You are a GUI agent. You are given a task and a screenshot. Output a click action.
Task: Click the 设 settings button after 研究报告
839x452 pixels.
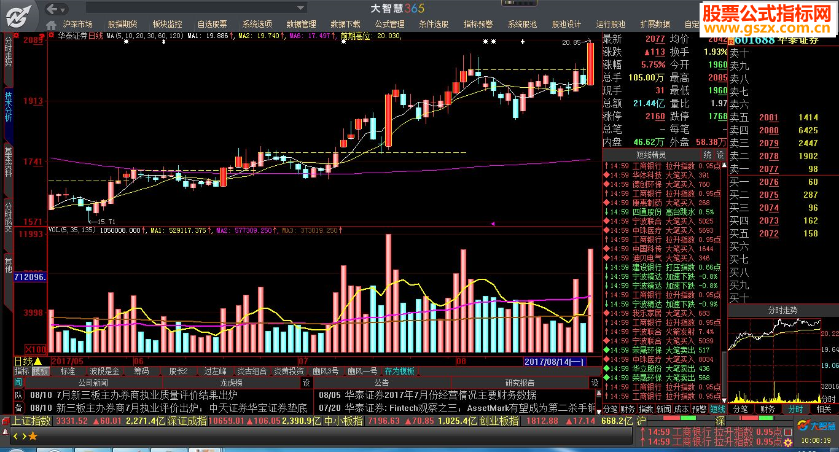click(595, 383)
